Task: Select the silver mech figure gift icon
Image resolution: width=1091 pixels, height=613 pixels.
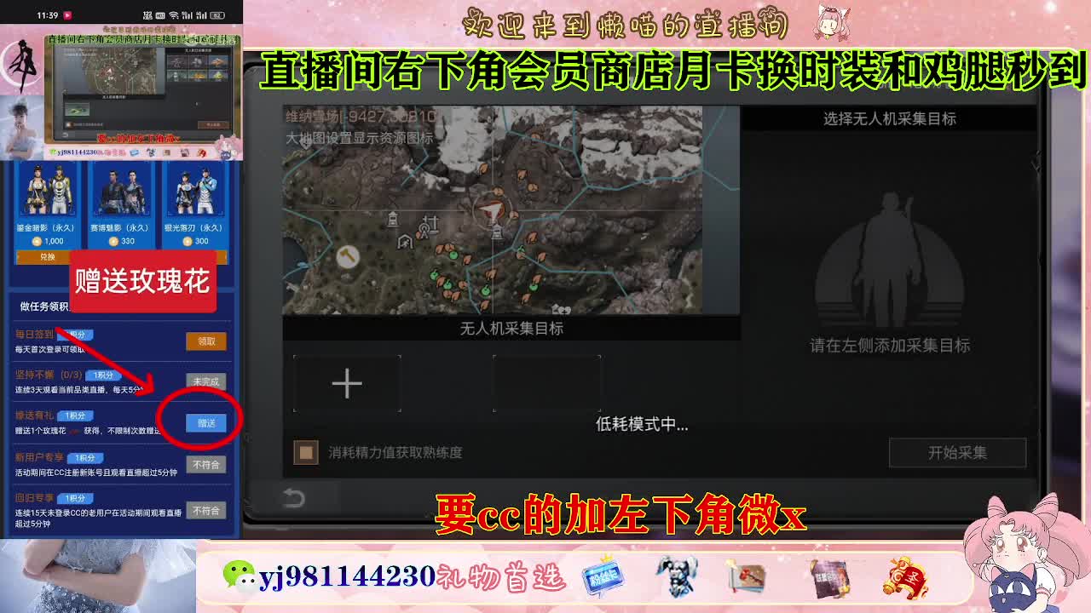Action: (678, 576)
